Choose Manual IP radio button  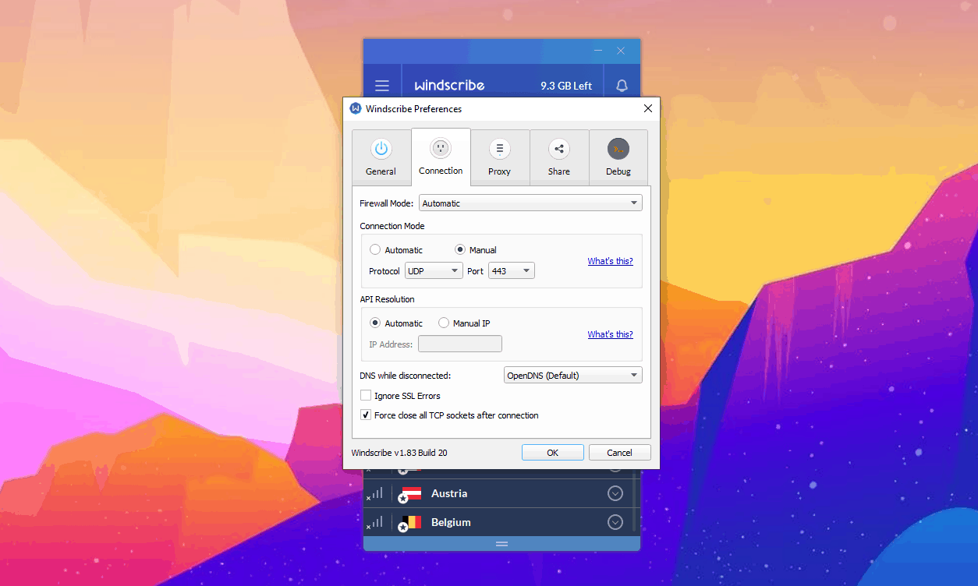click(444, 323)
